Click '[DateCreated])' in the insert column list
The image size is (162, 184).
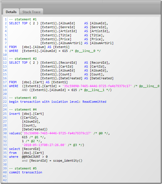tap(35, 129)
